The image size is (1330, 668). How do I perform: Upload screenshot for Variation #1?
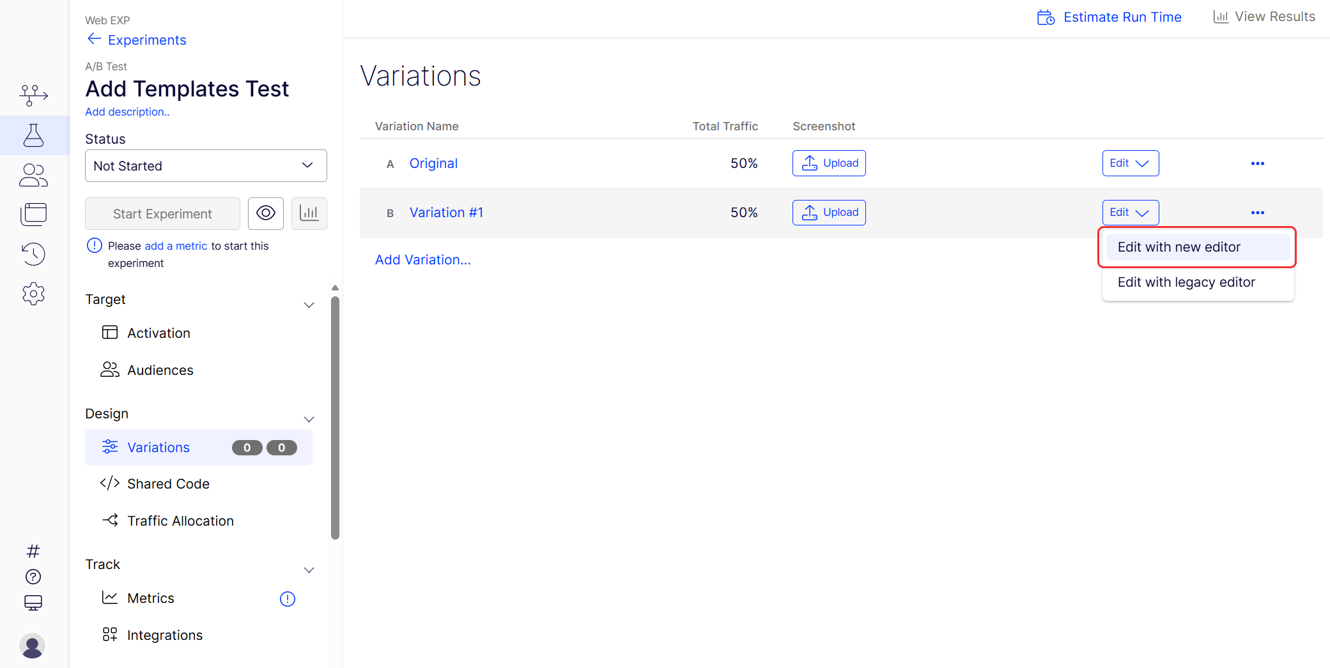[x=829, y=213]
